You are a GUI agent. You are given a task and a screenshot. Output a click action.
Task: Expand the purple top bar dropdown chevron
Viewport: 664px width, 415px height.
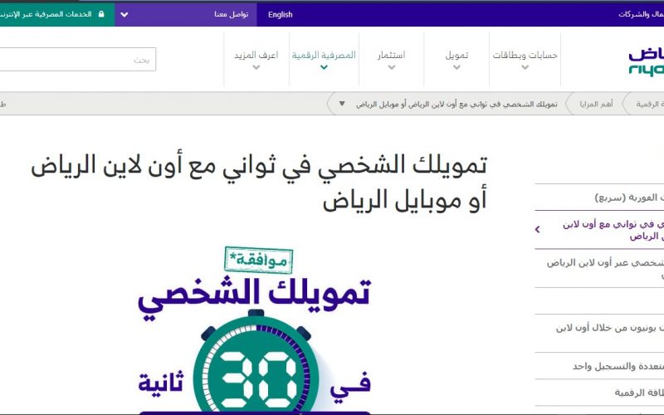(124, 14)
